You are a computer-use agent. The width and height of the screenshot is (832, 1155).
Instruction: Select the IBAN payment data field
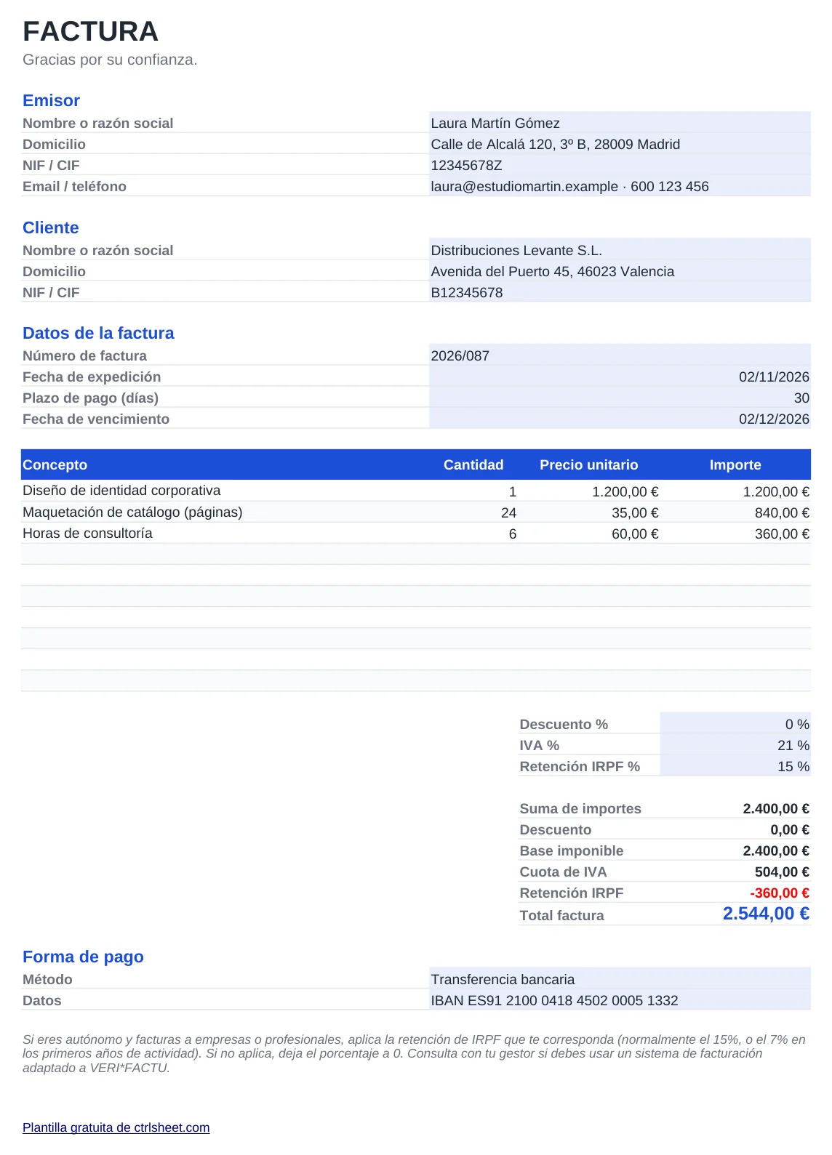[x=620, y=1000]
